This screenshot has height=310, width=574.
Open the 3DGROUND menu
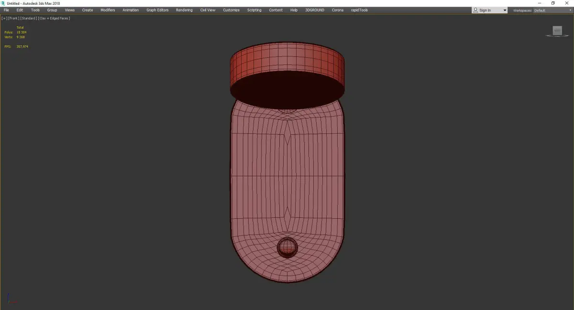tap(315, 10)
